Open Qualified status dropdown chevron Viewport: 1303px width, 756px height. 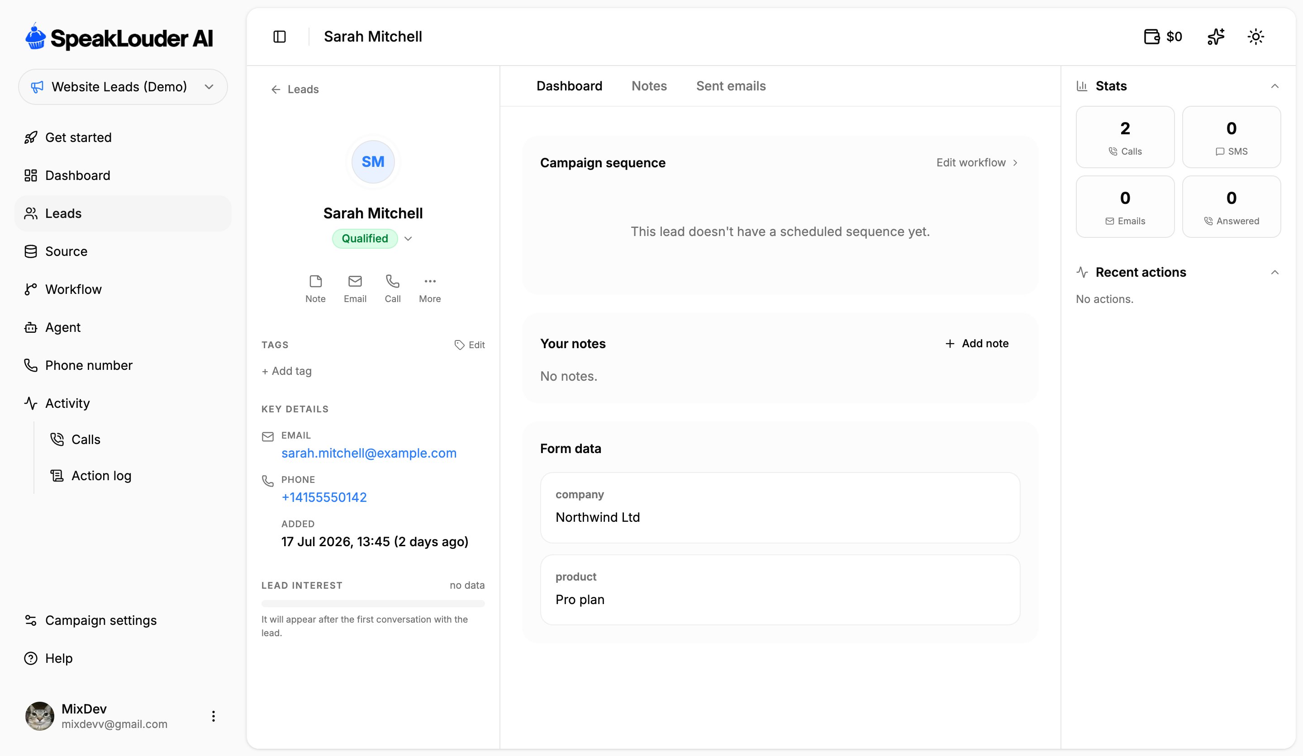pyautogui.click(x=408, y=238)
